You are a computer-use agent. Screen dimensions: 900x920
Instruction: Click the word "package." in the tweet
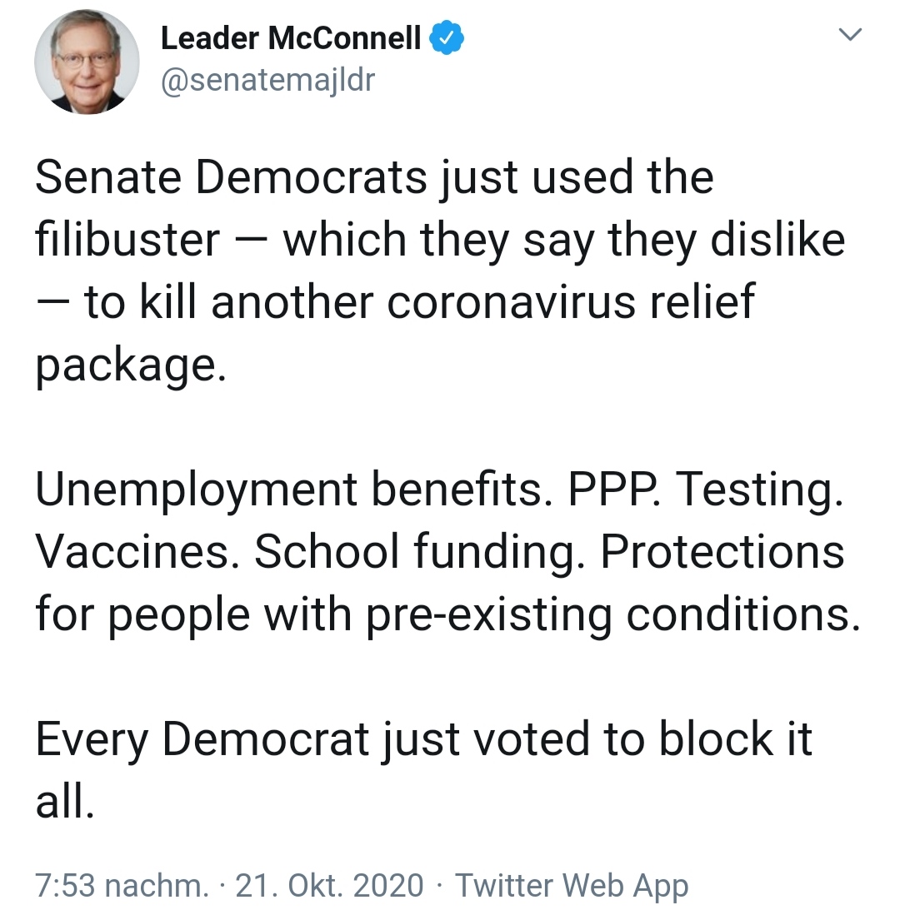[x=130, y=365]
